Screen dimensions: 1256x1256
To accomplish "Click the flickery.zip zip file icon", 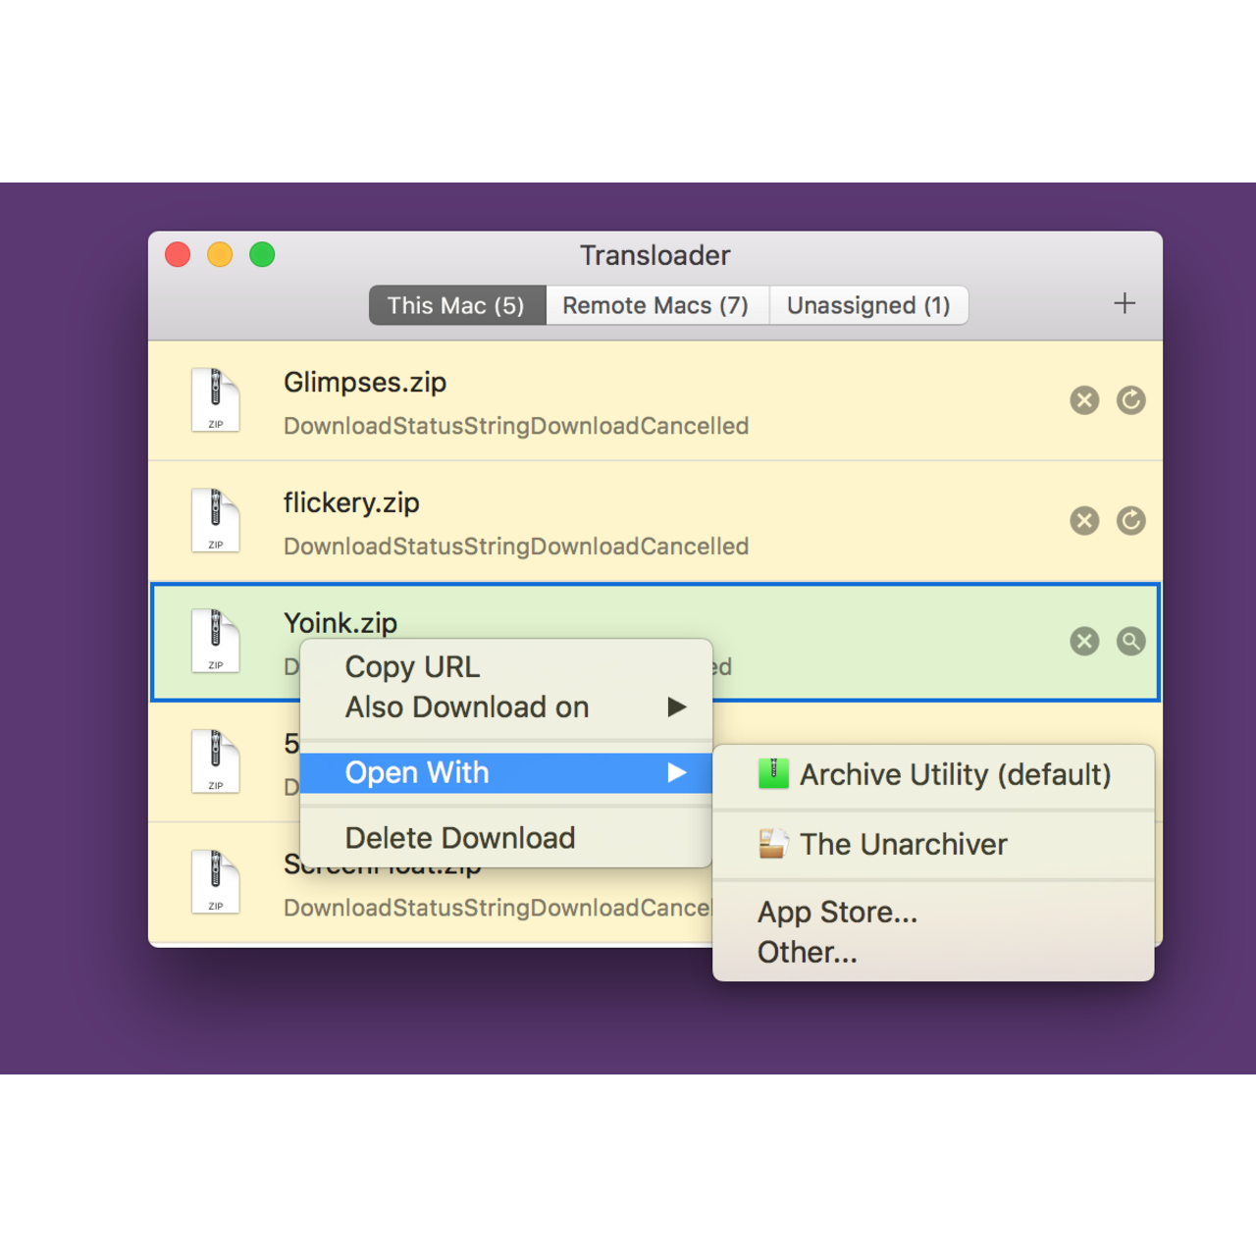I will (x=216, y=521).
